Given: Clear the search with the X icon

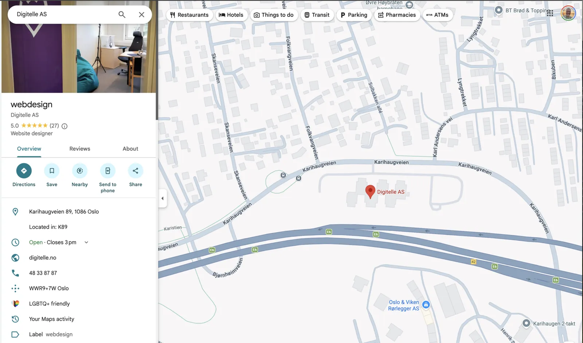Looking at the screenshot, I should tap(141, 15).
